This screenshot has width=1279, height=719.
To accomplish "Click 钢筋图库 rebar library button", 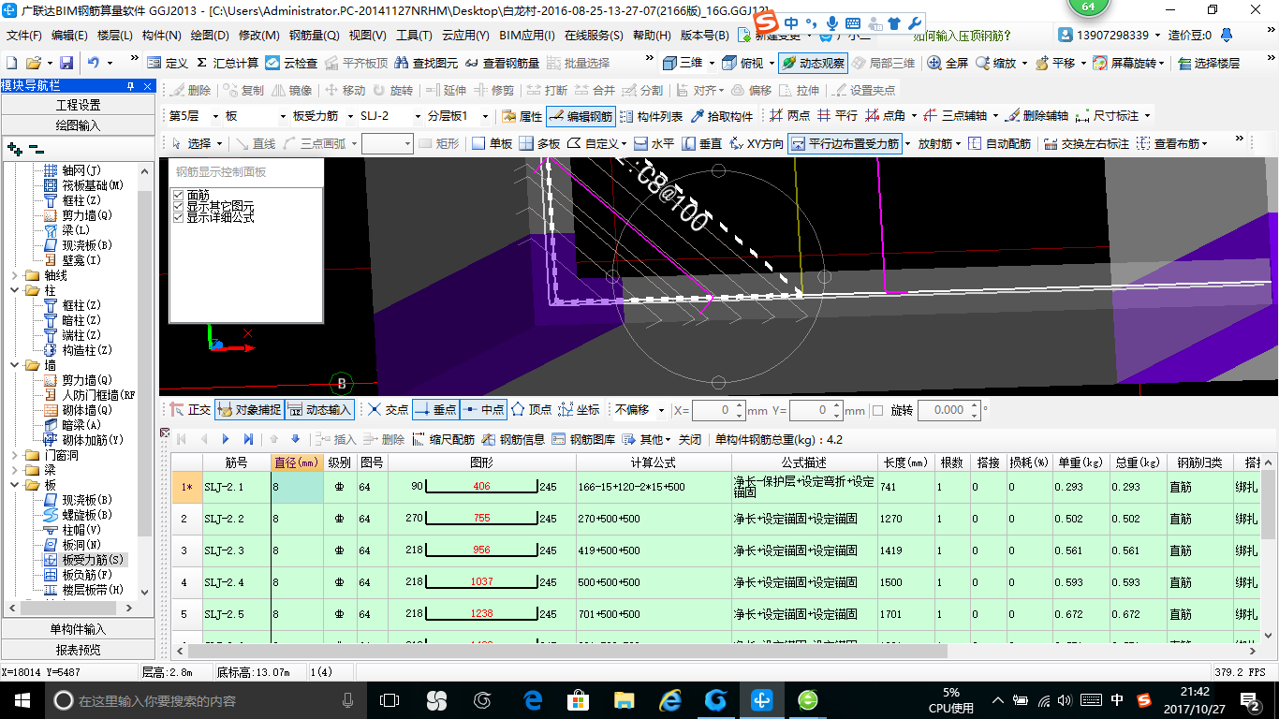I will click(584, 439).
